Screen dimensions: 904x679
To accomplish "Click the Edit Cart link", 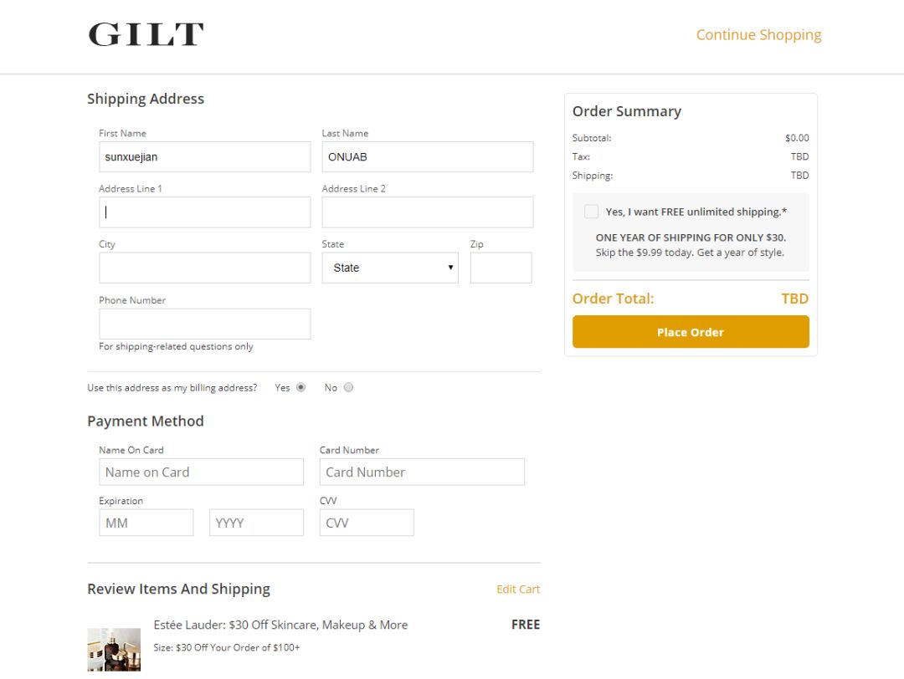I will click(518, 590).
